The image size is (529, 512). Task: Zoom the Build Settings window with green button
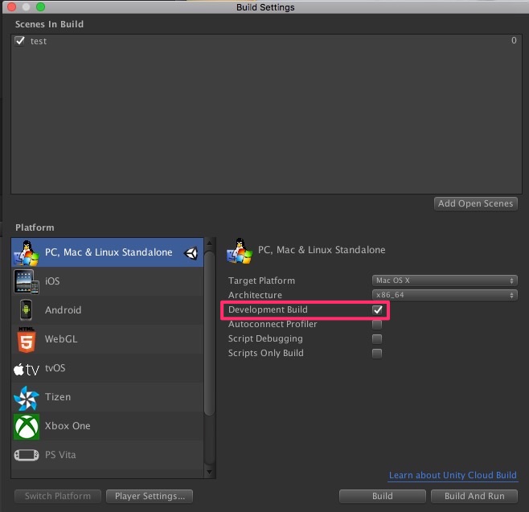(x=40, y=6)
